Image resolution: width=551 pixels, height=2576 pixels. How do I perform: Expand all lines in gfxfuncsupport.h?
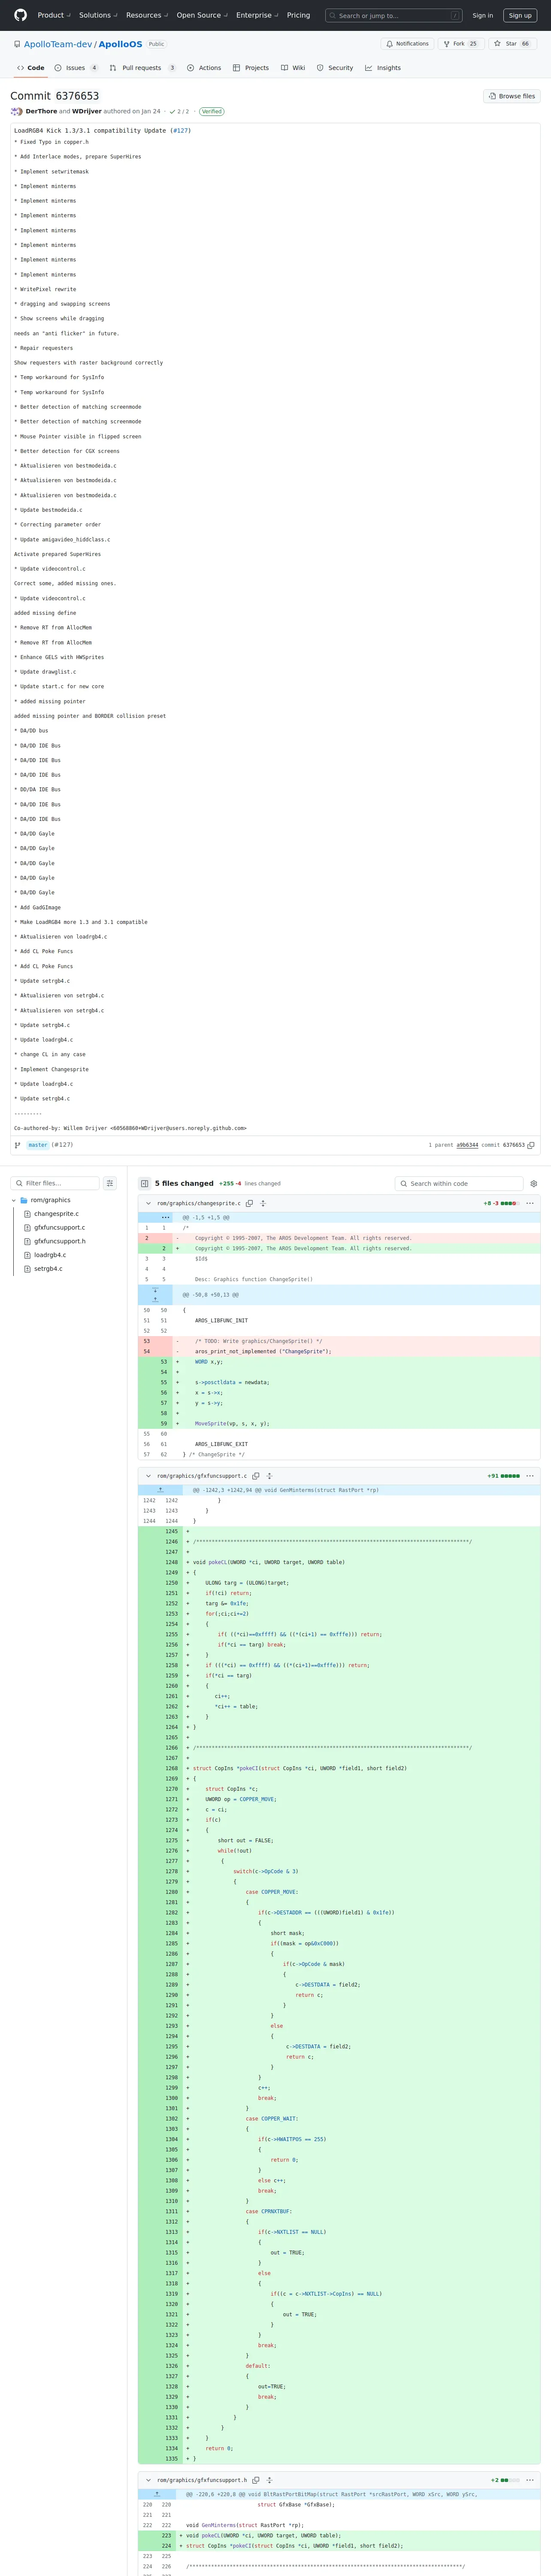pyautogui.click(x=269, y=2480)
